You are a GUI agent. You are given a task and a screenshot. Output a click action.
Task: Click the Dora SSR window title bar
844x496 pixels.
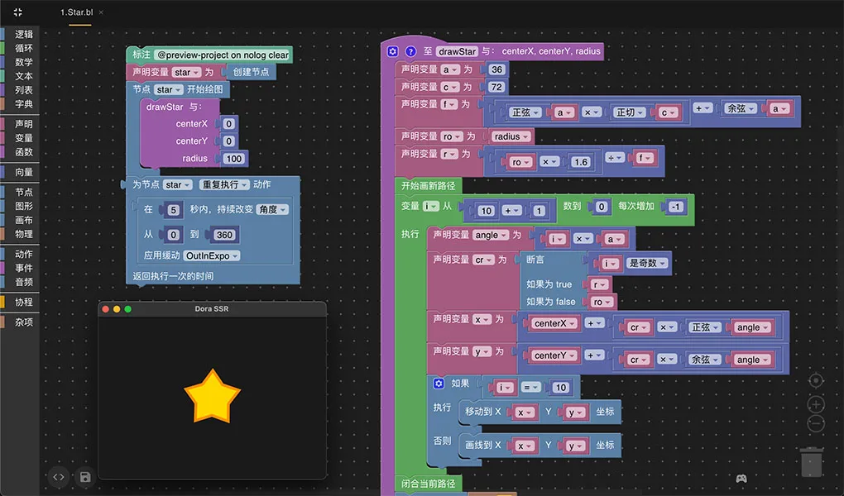tap(212, 309)
